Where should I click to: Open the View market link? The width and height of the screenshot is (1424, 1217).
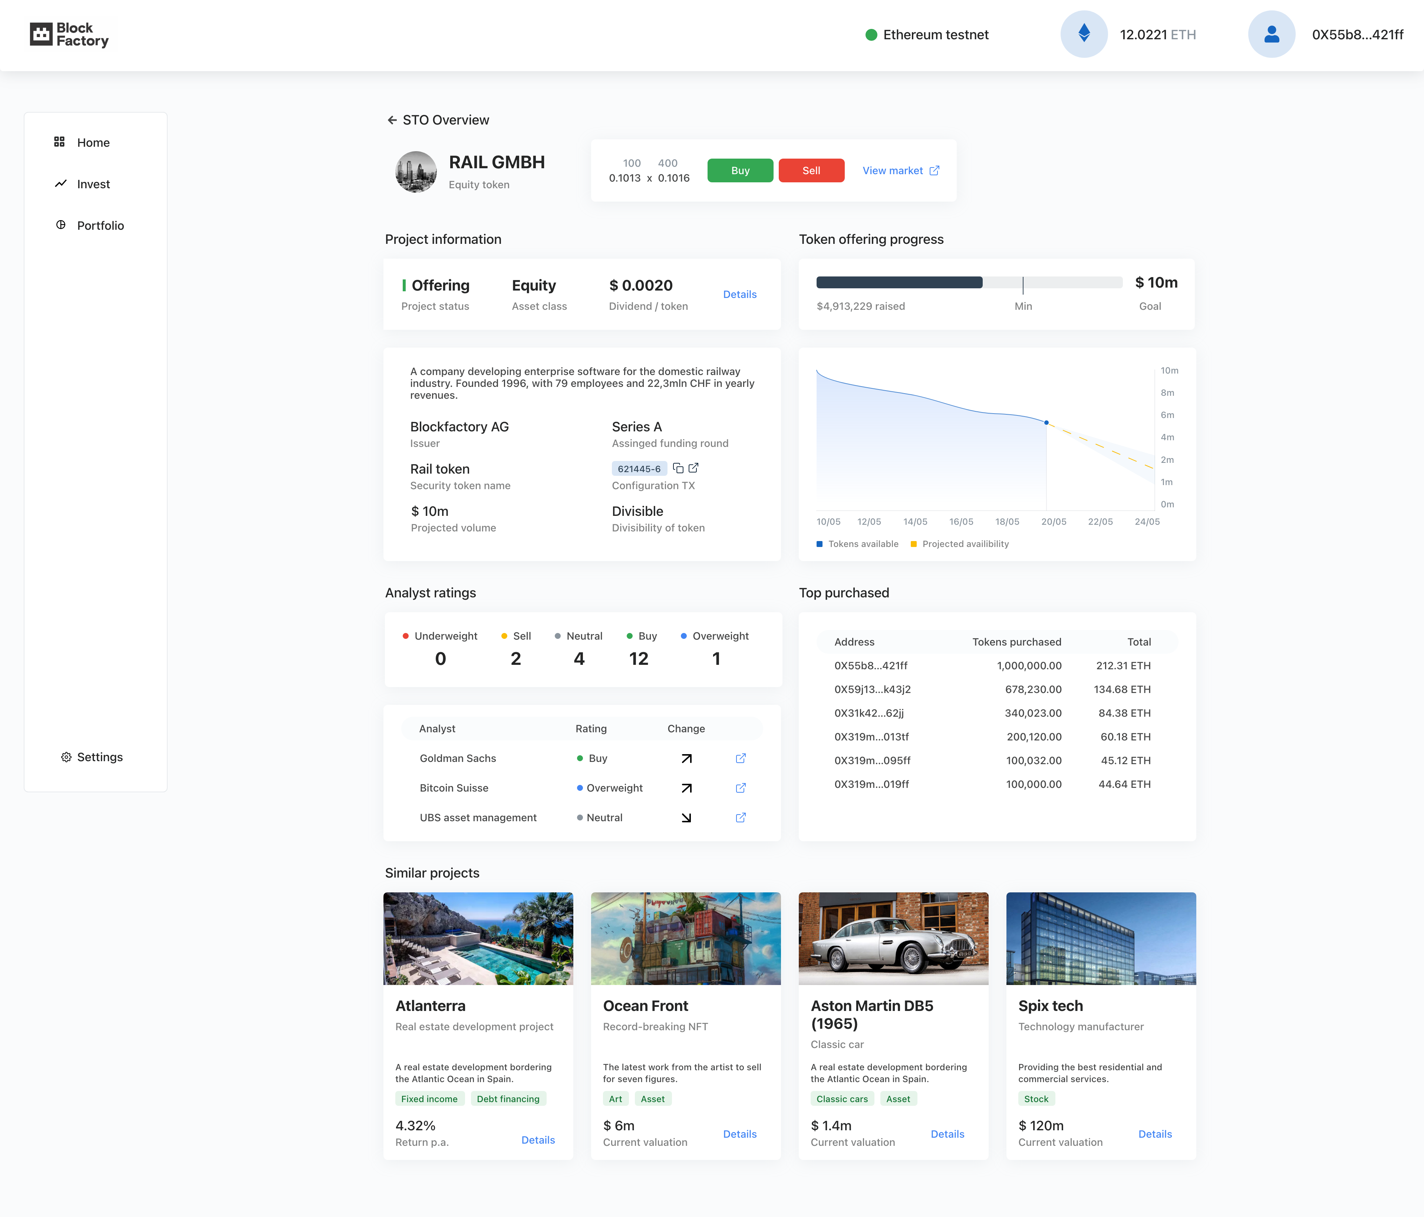point(900,170)
